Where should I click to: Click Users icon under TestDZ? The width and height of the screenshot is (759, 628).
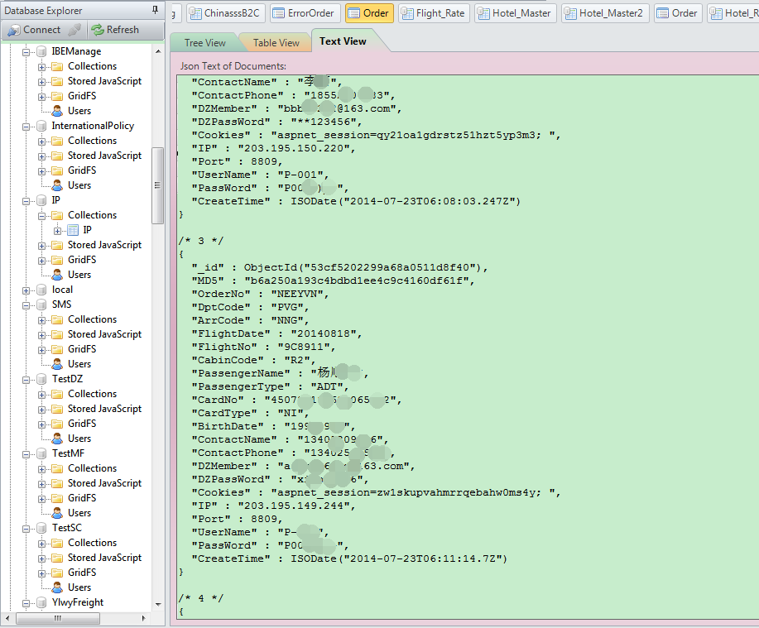(x=57, y=439)
